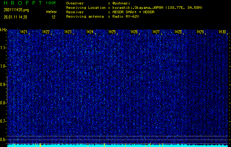Click the 0.8 frequency axis label
The width and height of the screenshot is (231, 147).
[3, 103]
